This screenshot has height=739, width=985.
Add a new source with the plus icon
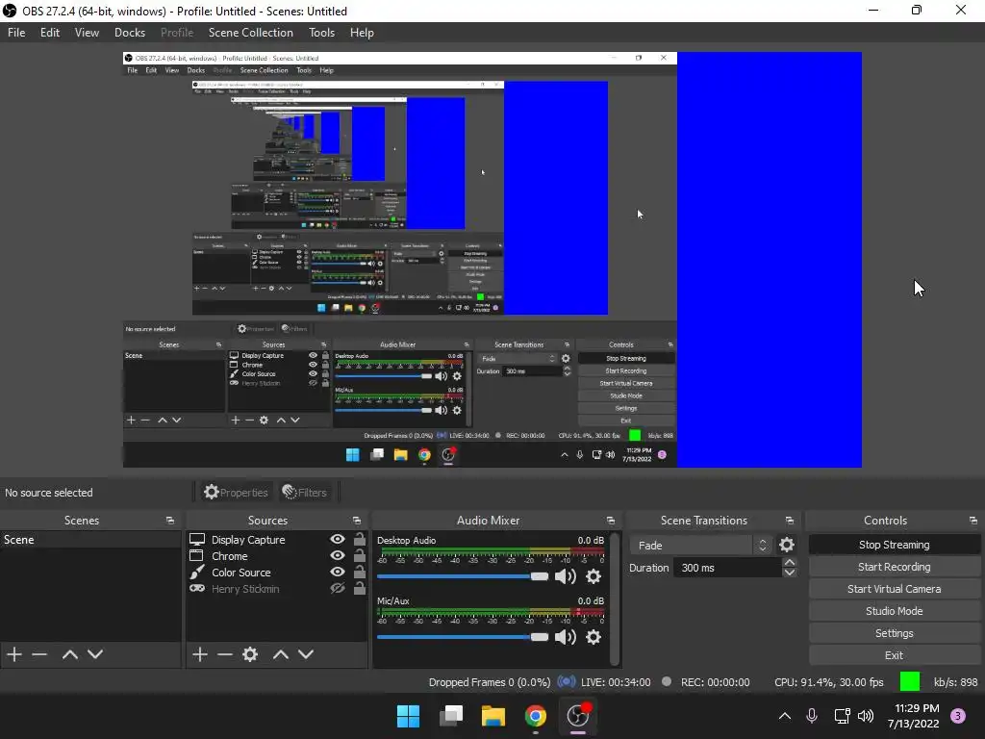click(x=200, y=654)
